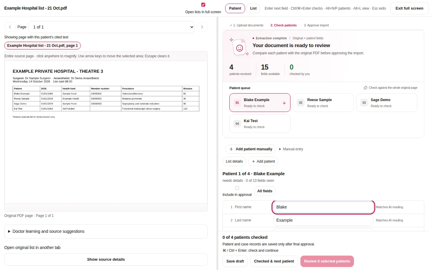This screenshot has height=270, width=433.
Task: Go to step 1 Upload documents
Action: [247, 25]
